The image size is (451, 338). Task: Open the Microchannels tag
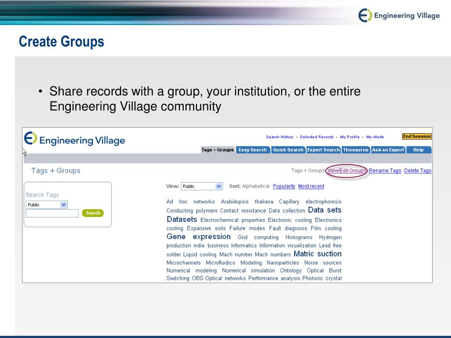[x=184, y=263]
